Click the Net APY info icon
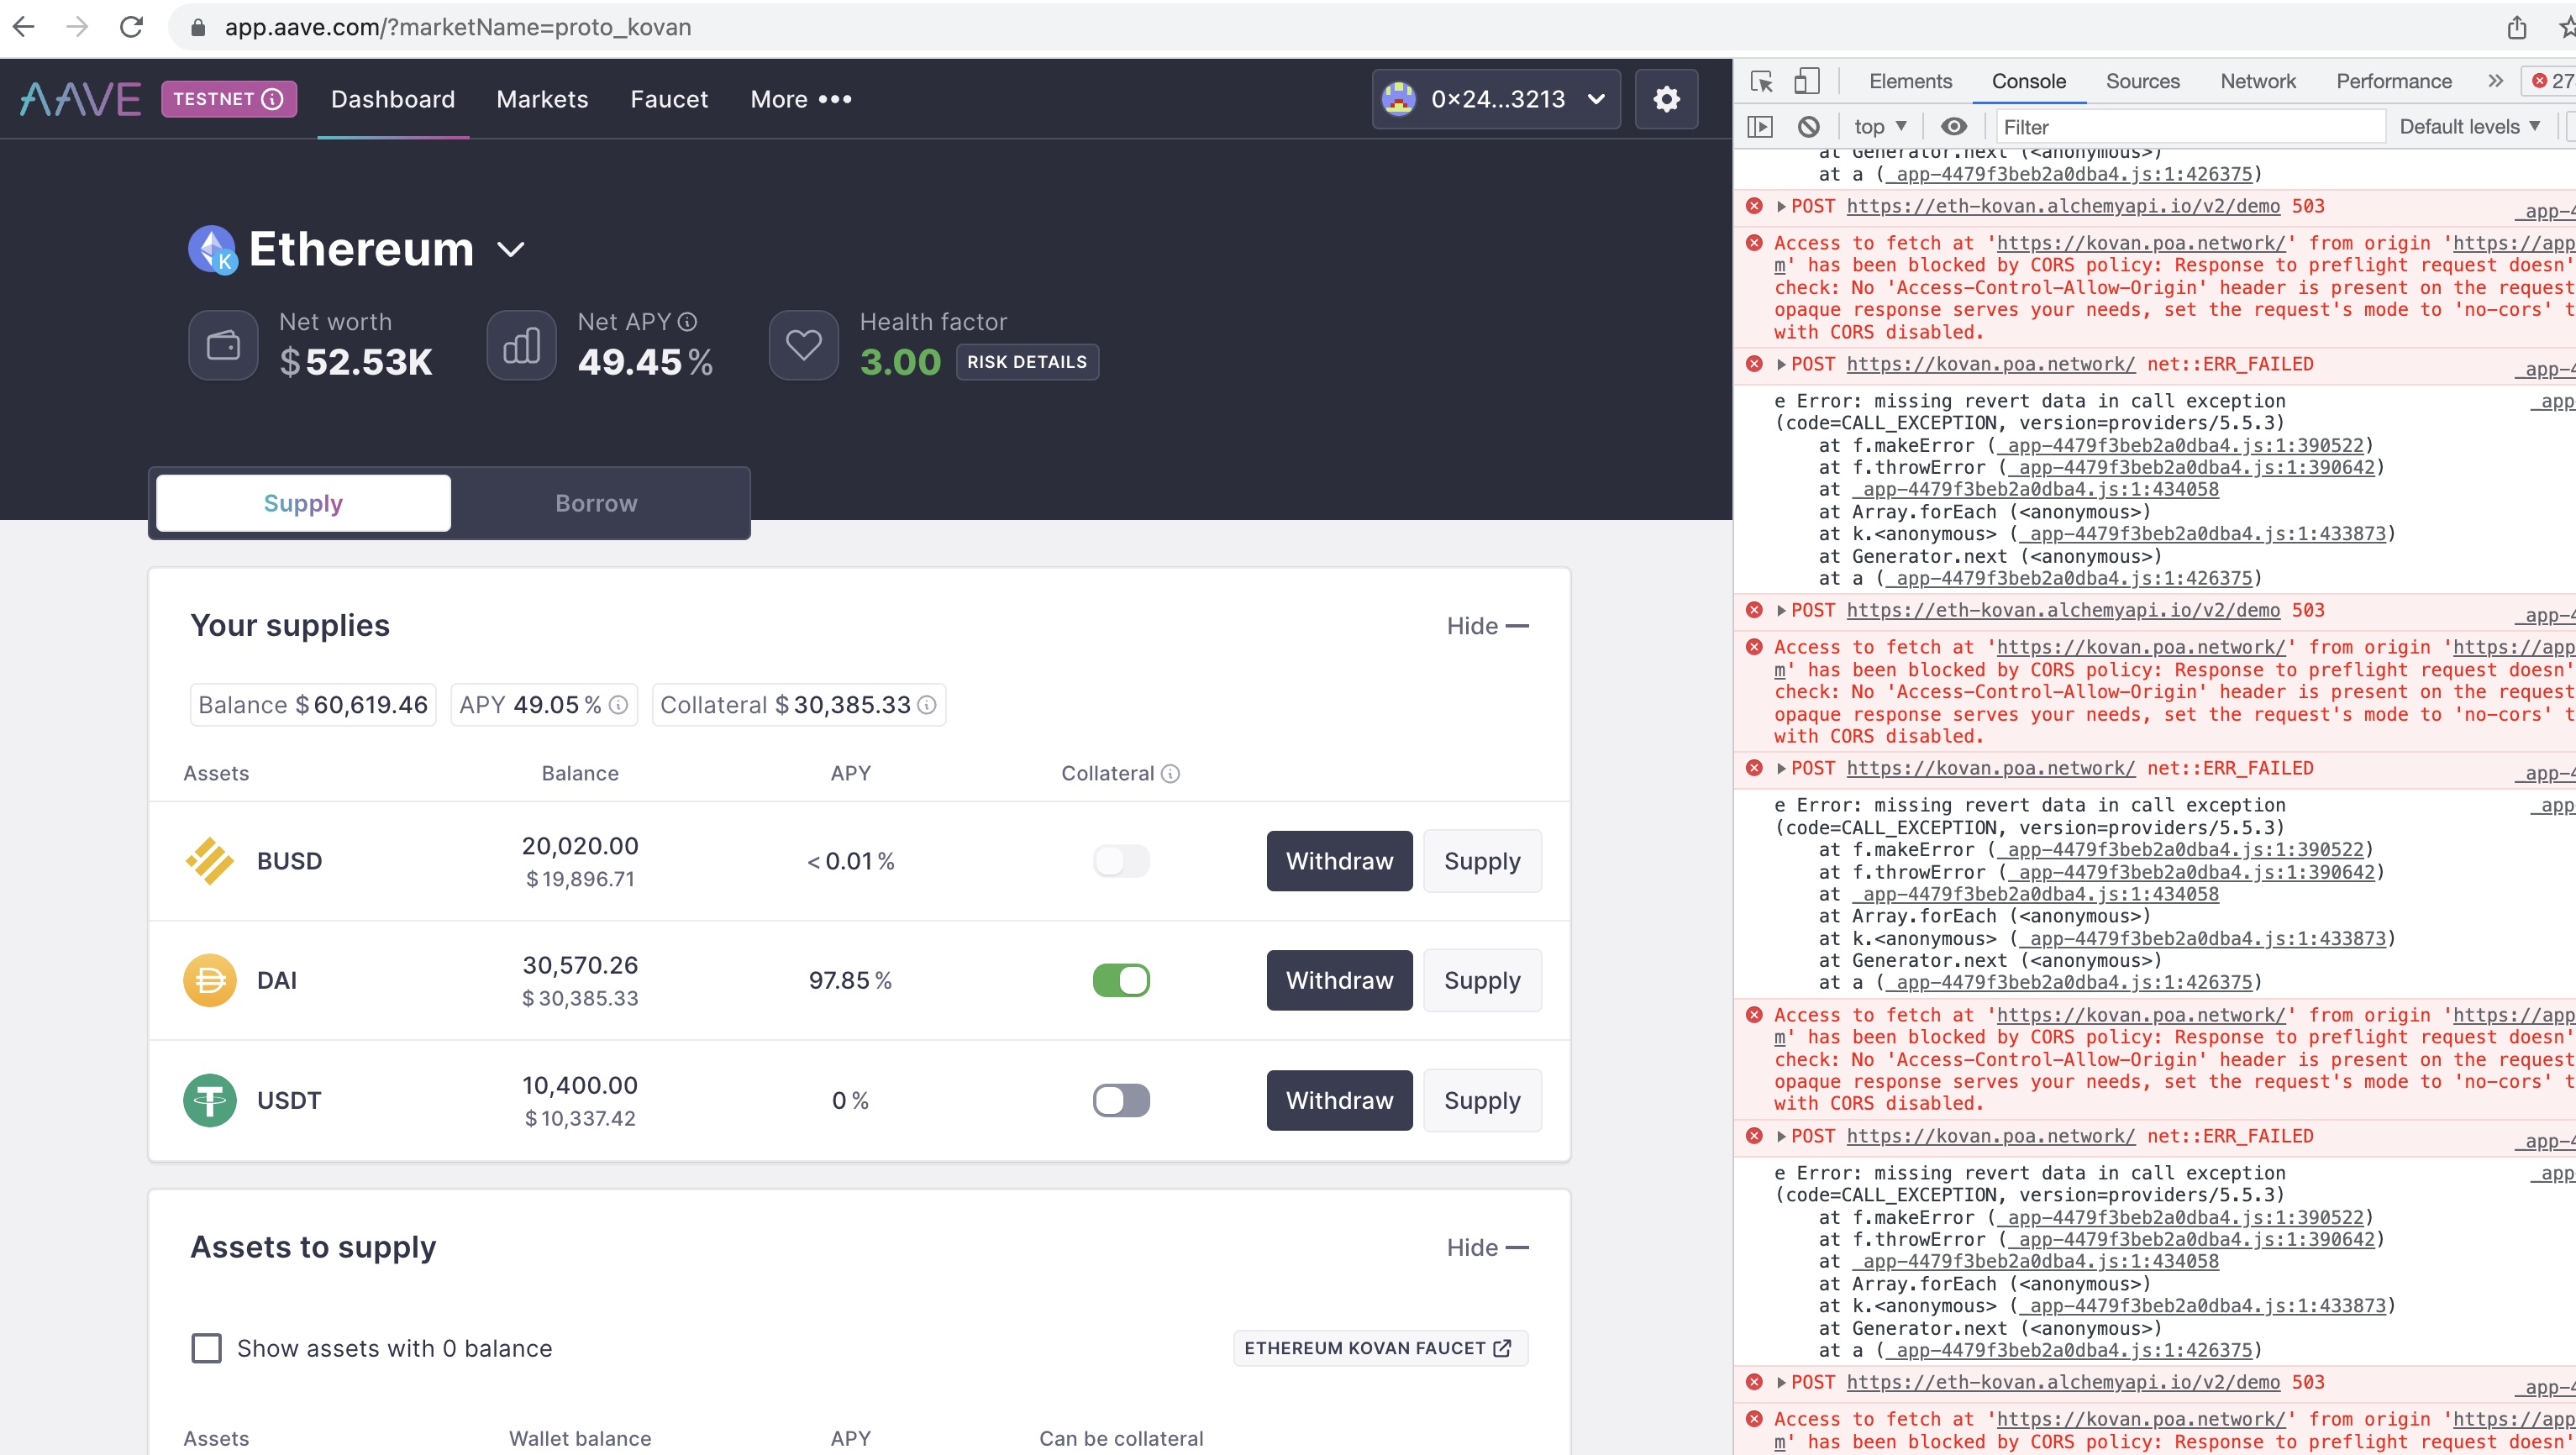The width and height of the screenshot is (2576, 1455). pyautogui.click(x=687, y=322)
